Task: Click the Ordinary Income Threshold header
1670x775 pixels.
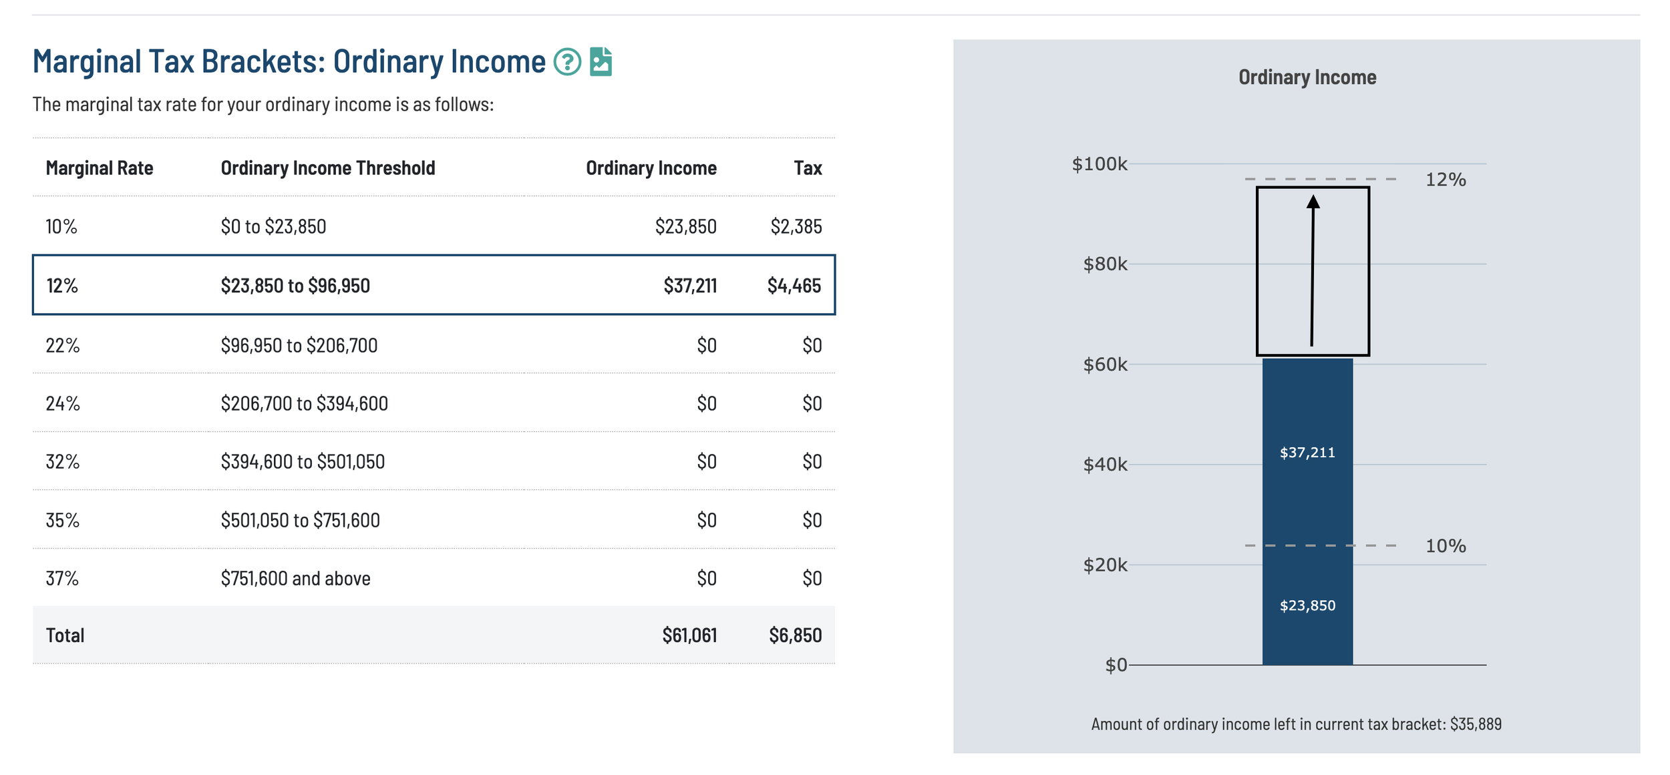Action: [327, 168]
